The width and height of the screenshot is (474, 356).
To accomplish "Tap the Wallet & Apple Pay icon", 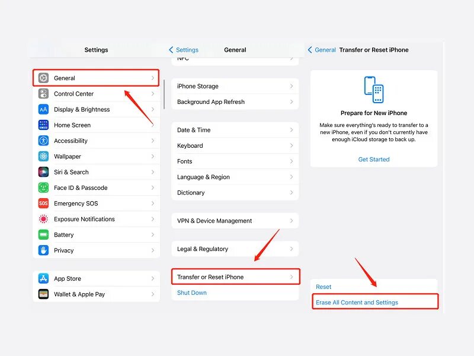I will (x=43, y=294).
